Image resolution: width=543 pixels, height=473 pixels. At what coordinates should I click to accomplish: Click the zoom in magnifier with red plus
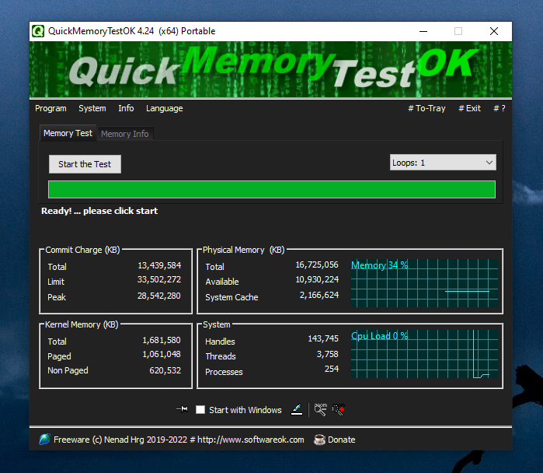coord(339,409)
